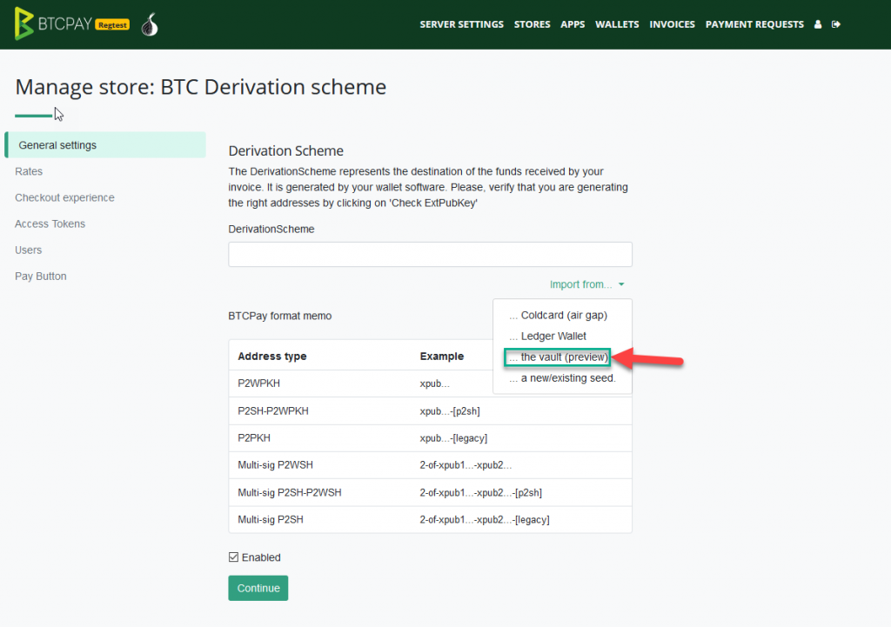Switch to Rates sidebar tab
Viewport: 891px width, 627px height.
tap(29, 171)
